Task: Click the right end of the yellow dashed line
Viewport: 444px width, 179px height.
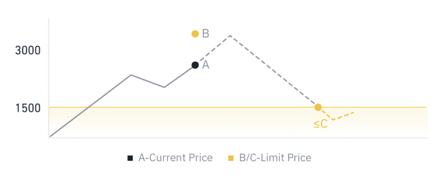Action: tap(354, 112)
